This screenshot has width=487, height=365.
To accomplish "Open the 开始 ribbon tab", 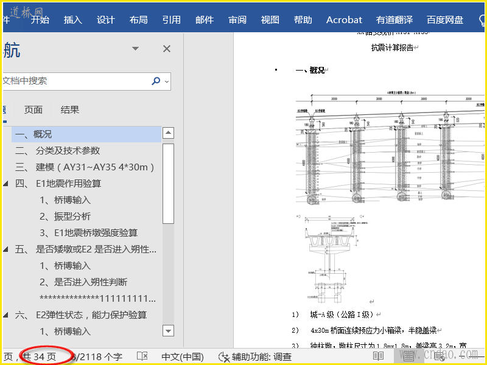I will 40,20.
